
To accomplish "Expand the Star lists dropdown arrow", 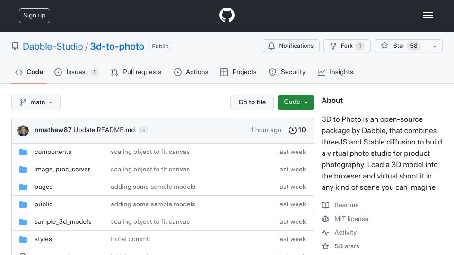I will click(434, 46).
